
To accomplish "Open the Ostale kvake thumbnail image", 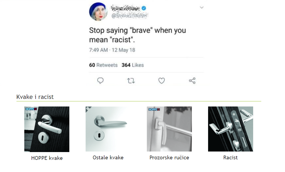I will [x=108, y=129].
